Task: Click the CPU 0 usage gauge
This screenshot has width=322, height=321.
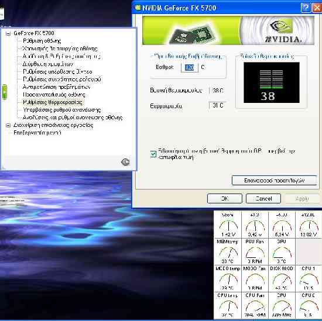Action: pos(309,305)
